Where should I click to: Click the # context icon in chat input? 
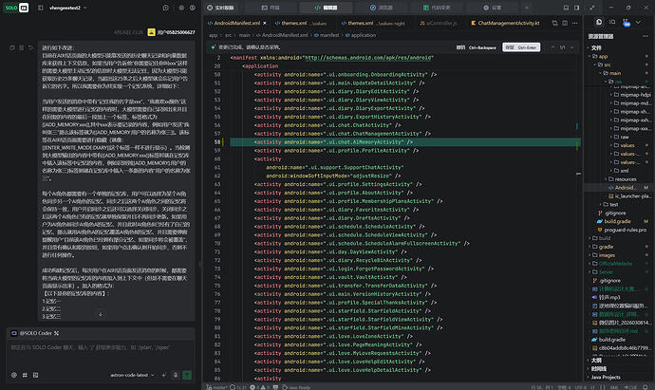[x=25, y=375]
